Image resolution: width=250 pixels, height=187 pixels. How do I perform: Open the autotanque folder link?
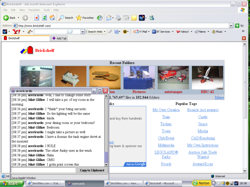(173, 92)
